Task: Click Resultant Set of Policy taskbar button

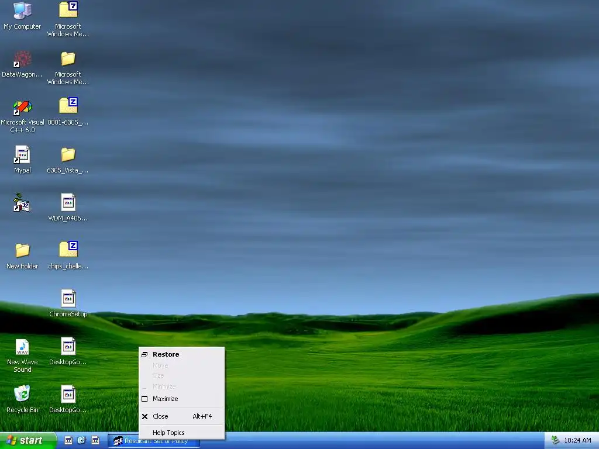Action: (x=154, y=441)
